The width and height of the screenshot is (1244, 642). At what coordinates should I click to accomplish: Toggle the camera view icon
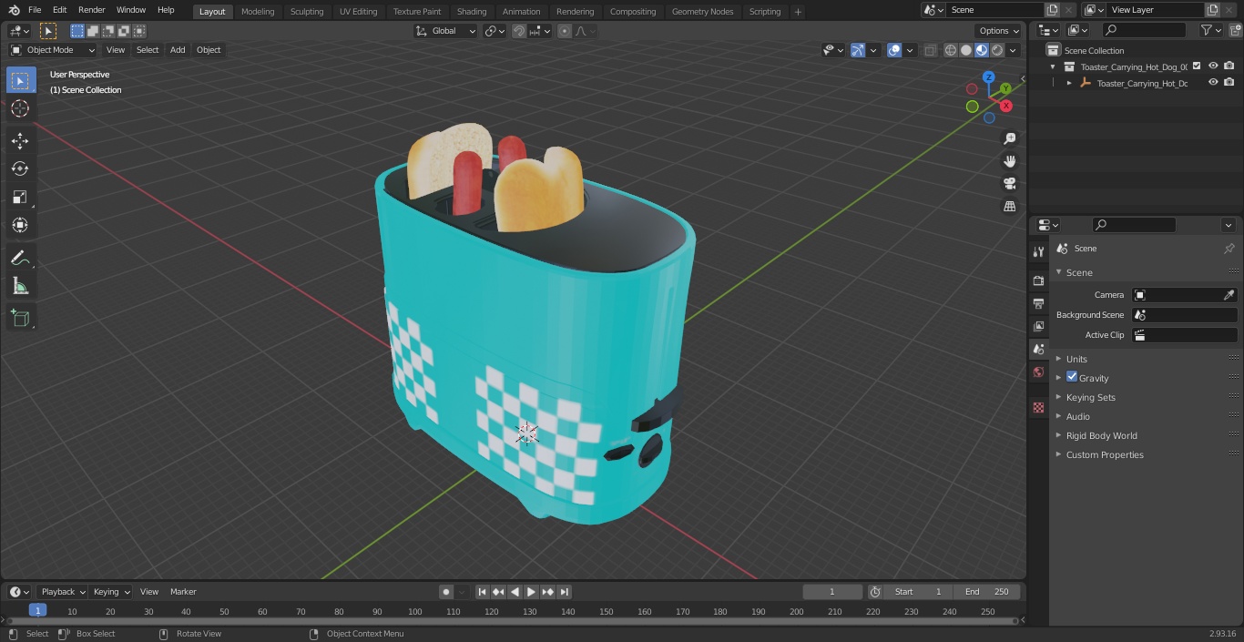coord(1010,184)
